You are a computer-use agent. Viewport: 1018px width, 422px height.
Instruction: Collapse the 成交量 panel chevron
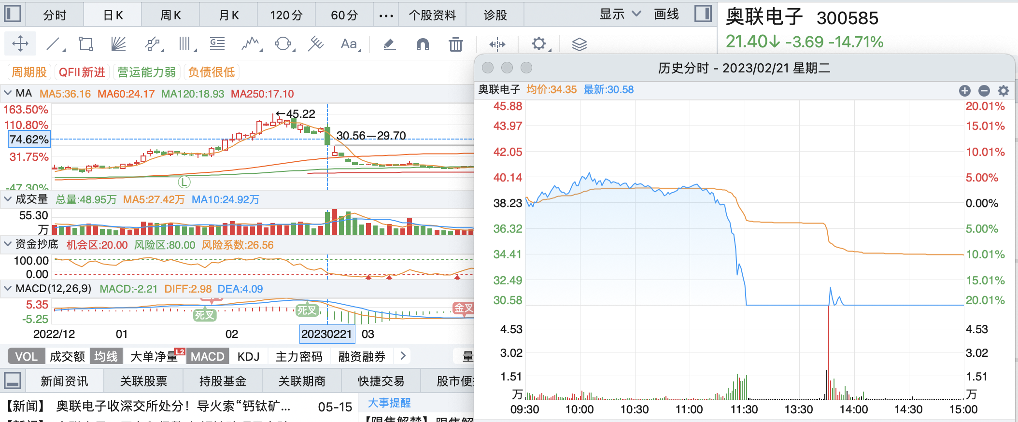pos(8,198)
